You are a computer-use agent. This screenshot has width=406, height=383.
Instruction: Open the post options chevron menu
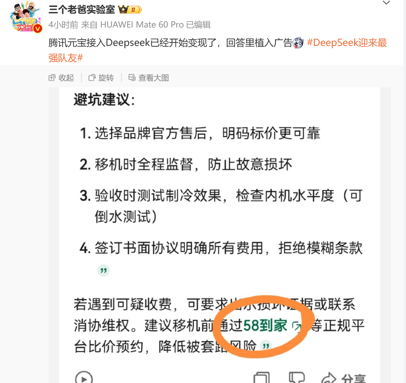(386, 3)
